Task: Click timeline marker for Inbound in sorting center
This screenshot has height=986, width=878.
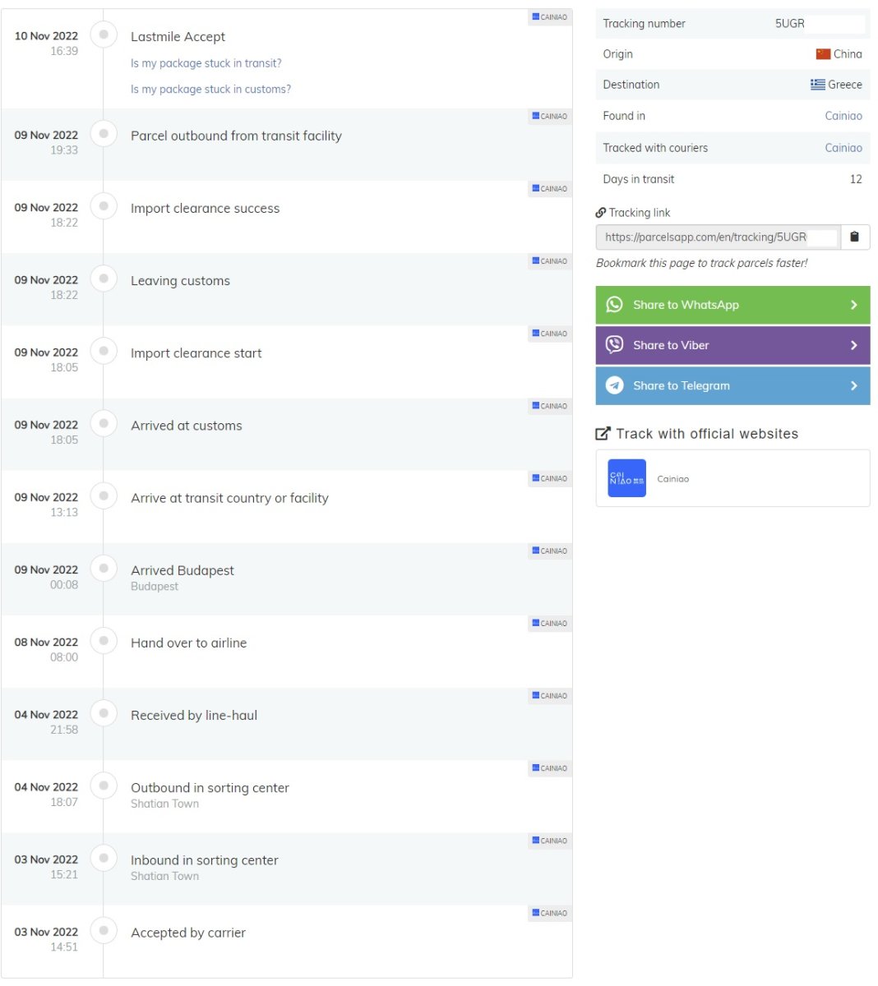Action: point(104,858)
